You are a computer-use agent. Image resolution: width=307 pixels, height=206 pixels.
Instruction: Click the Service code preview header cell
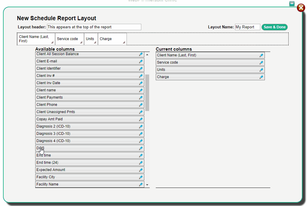[70, 39]
